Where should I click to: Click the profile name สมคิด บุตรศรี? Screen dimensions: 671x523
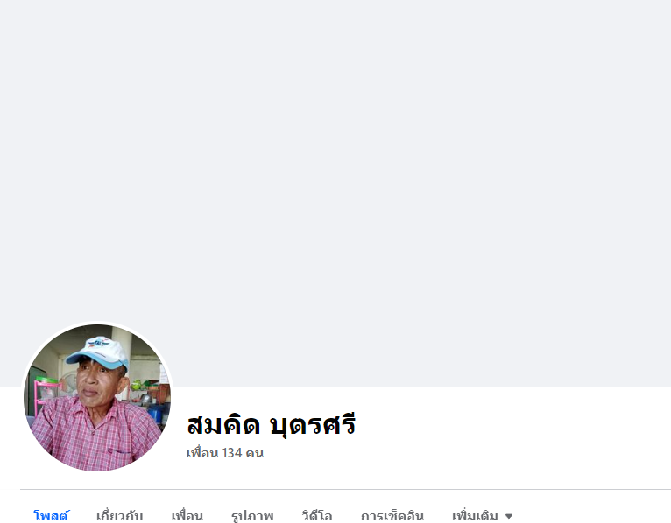tap(272, 425)
